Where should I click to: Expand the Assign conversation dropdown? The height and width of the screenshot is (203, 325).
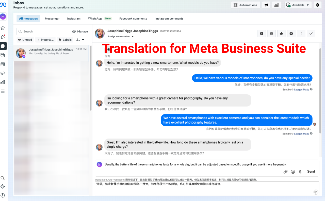point(121,36)
